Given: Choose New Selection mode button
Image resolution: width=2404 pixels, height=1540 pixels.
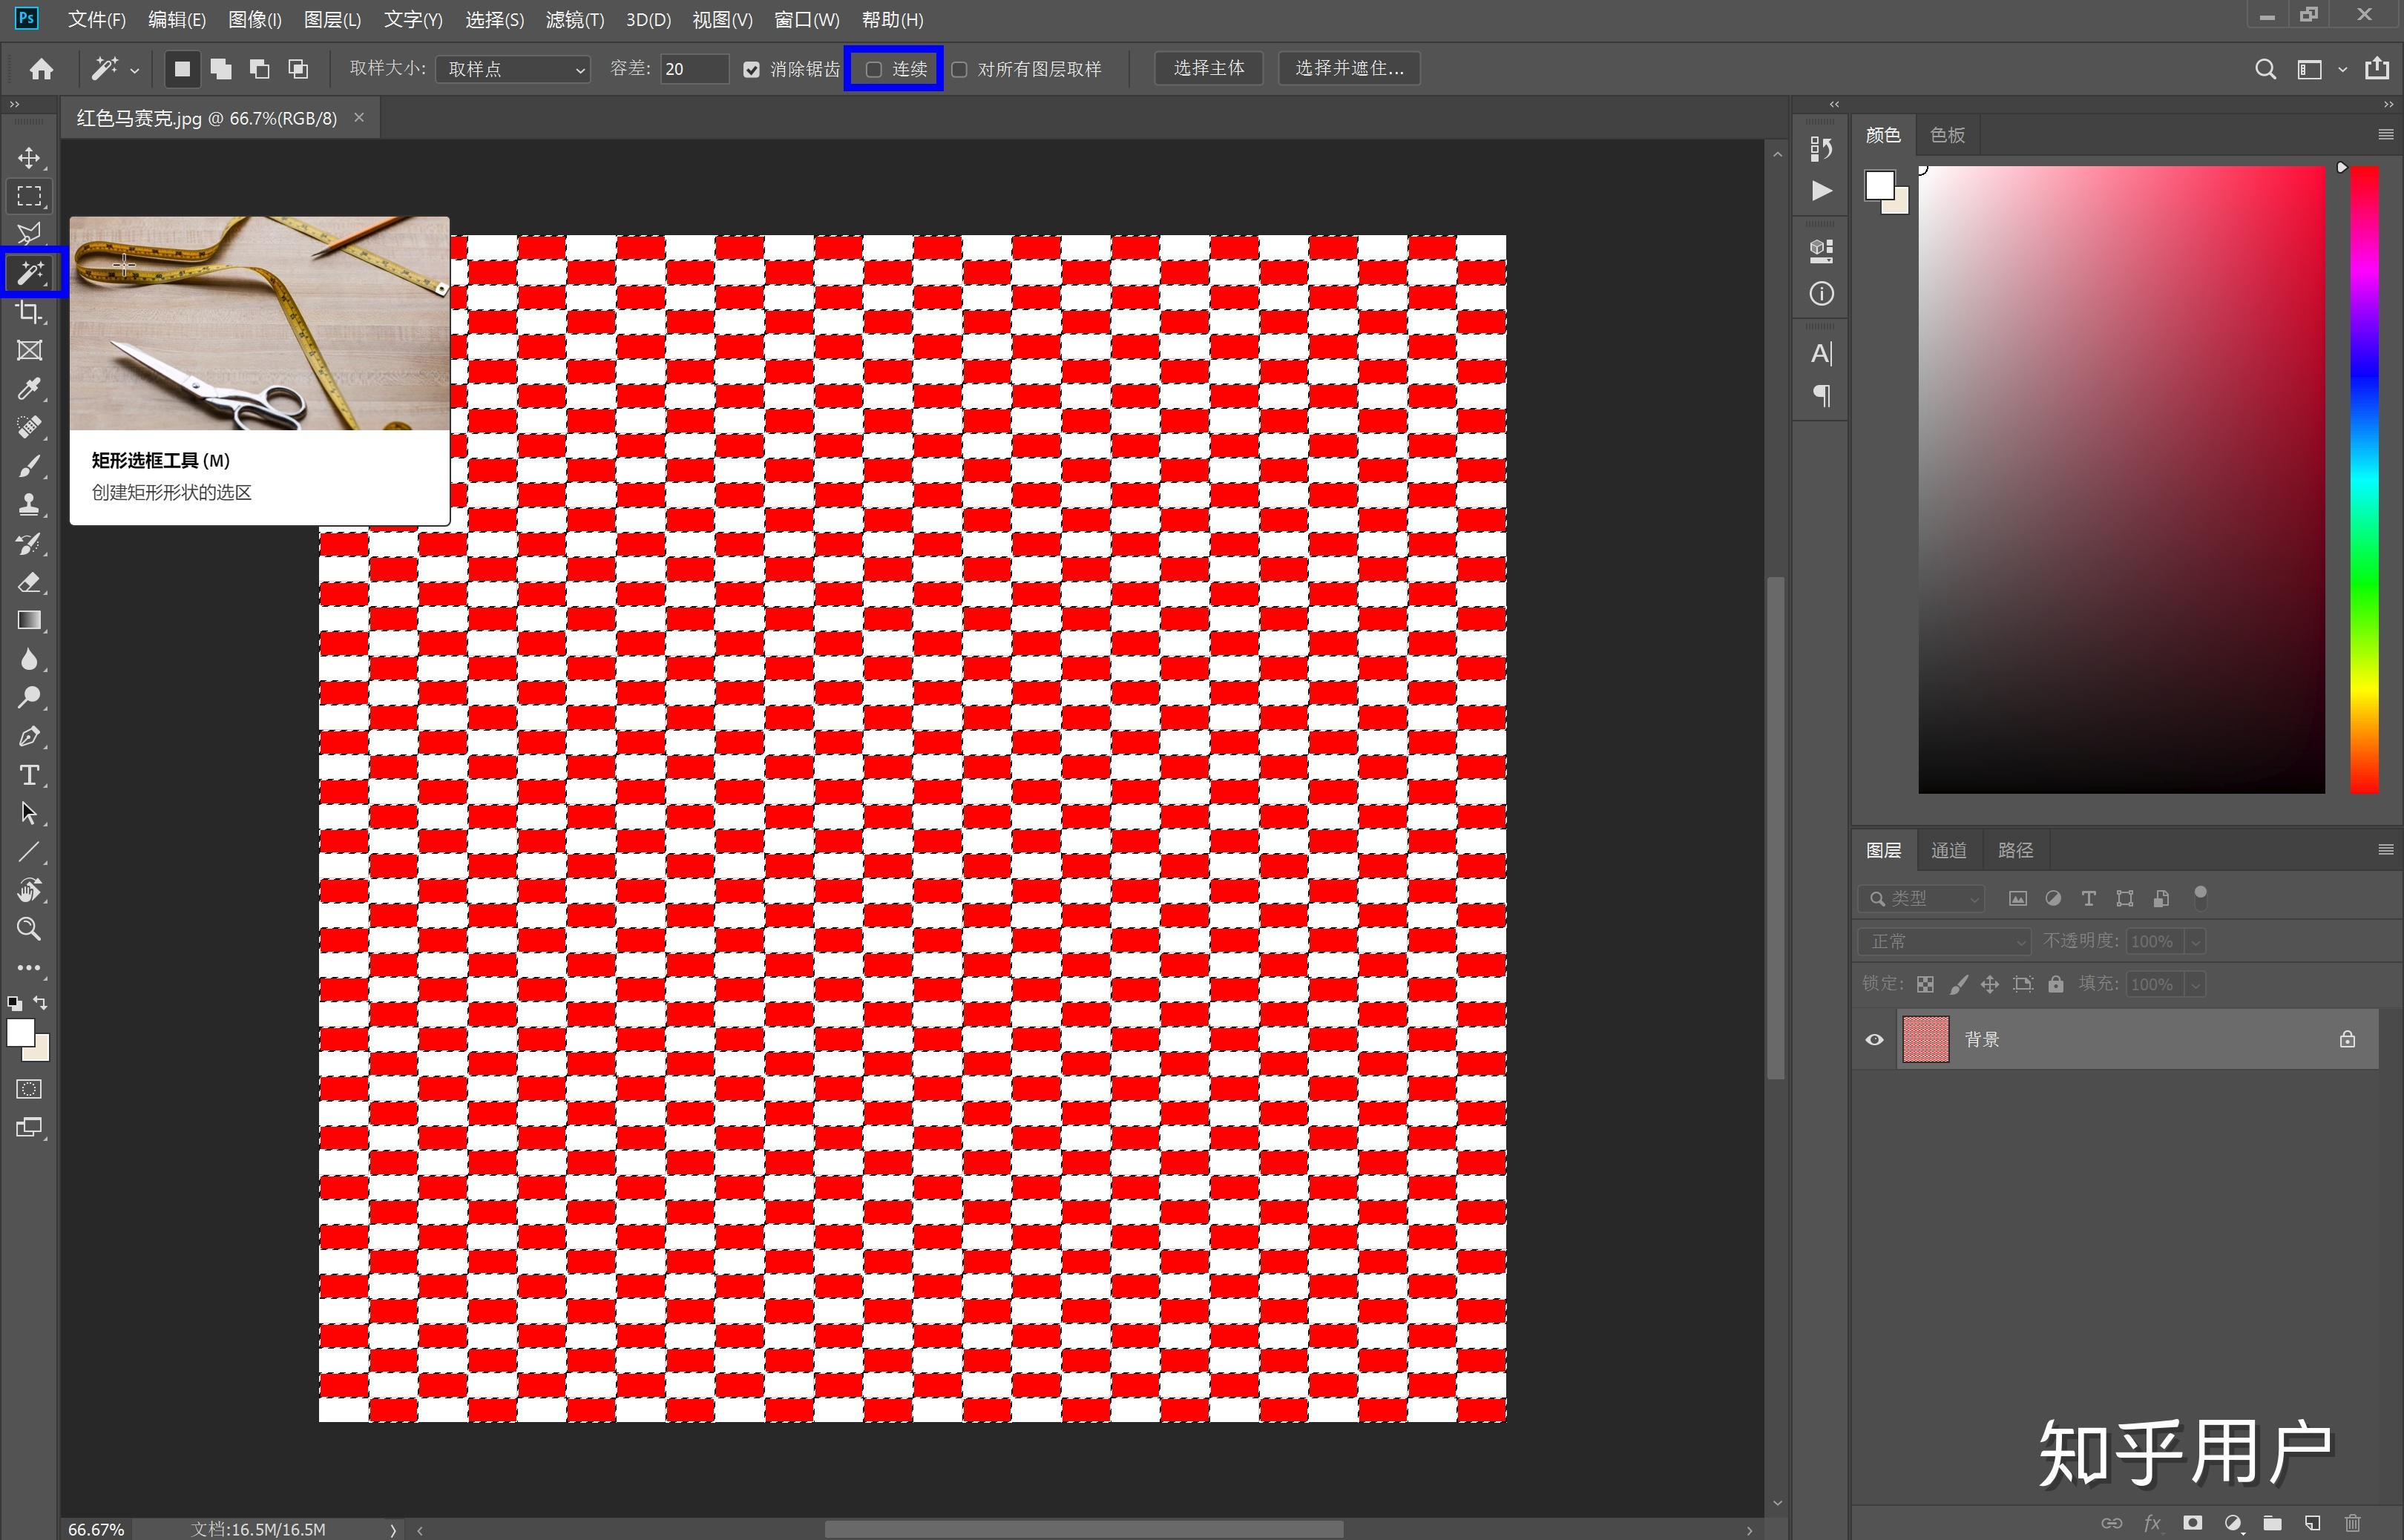Looking at the screenshot, I should (x=182, y=68).
